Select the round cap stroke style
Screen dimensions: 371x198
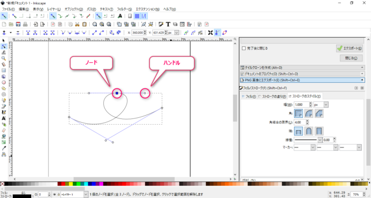click(309, 131)
